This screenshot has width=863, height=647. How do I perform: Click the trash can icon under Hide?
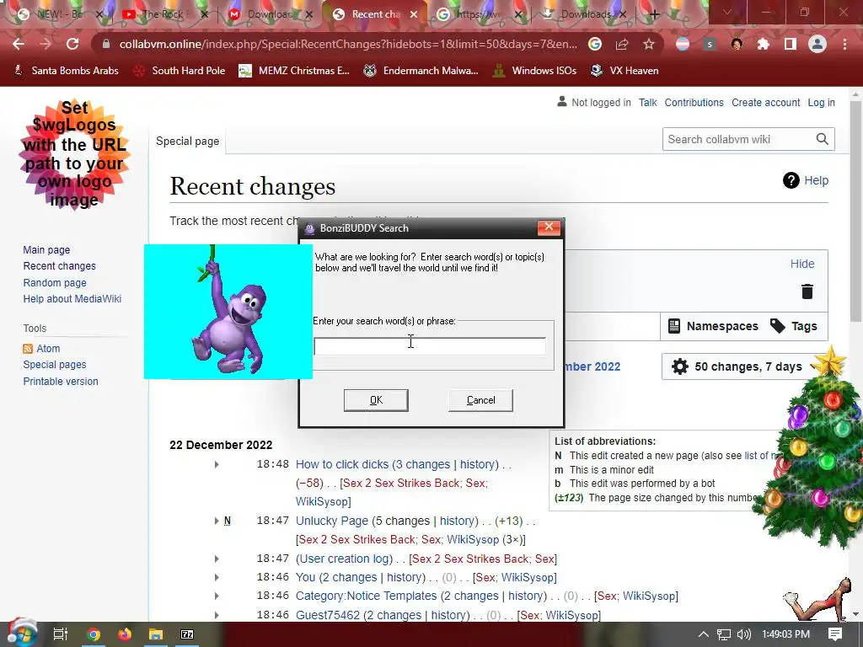click(807, 291)
